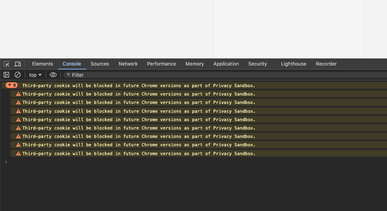The height and width of the screenshot is (211, 387).
Task: Switch to the Elements tab
Action: pyautogui.click(x=42, y=64)
